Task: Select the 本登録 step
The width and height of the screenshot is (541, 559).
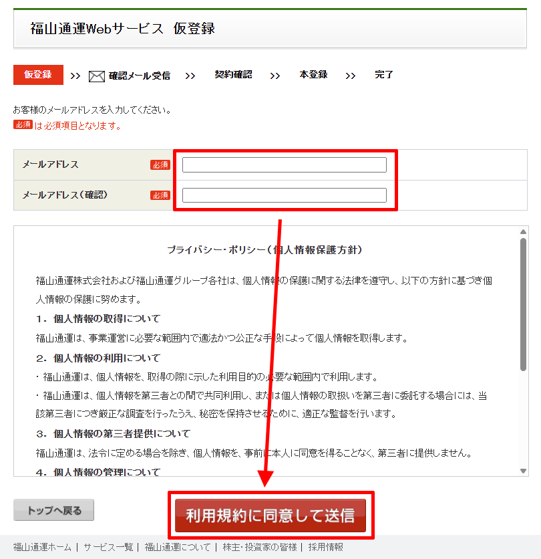Action: coord(313,74)
